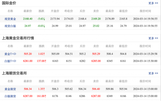Open the 黄金期货 quote link

tap(10, 89)
